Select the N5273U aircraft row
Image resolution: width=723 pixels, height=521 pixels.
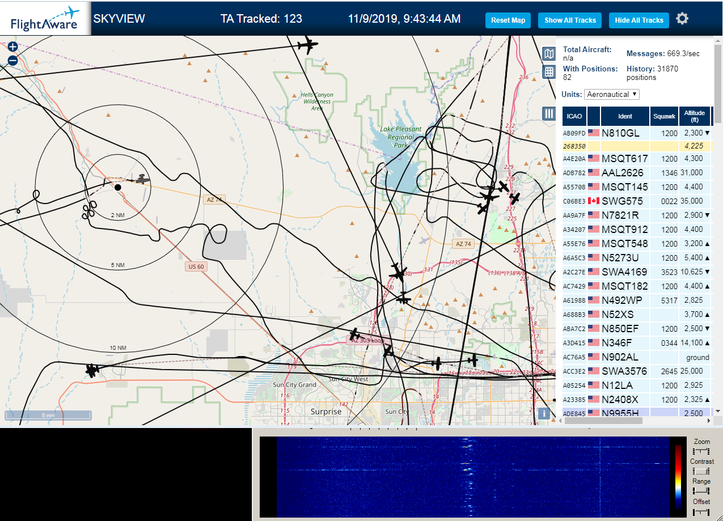(x=637, y=257)
